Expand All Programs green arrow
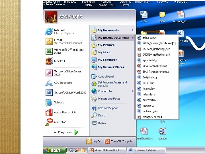The width and height of the screenshot is (205, 154). tap(76, 132)
